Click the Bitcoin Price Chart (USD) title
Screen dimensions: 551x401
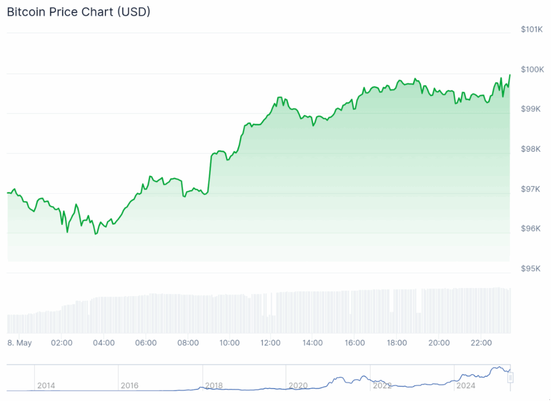coord(79,12)
